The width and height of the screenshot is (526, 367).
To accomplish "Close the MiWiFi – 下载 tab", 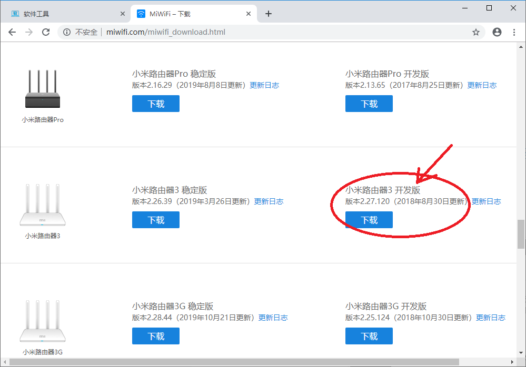I will pos(248,14).
